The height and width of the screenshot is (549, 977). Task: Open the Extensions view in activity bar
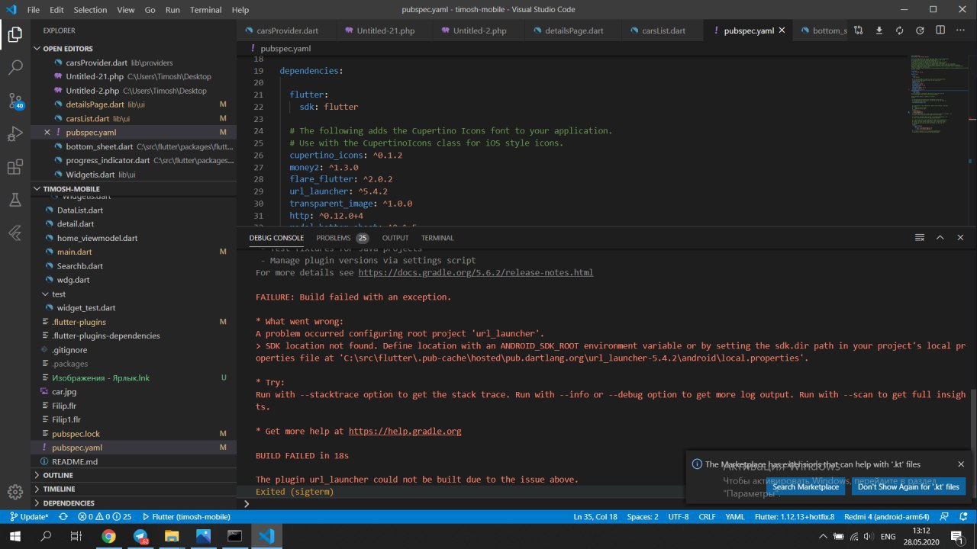coord(15,167)
